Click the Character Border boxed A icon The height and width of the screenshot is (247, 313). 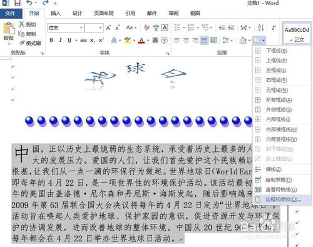(x=165, y=28)
